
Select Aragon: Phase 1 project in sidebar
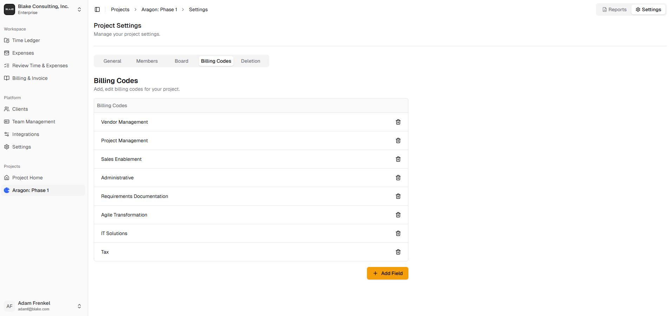(43, 190)
